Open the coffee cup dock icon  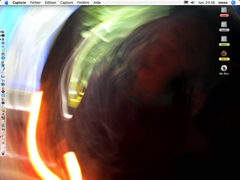click(3, 114)
